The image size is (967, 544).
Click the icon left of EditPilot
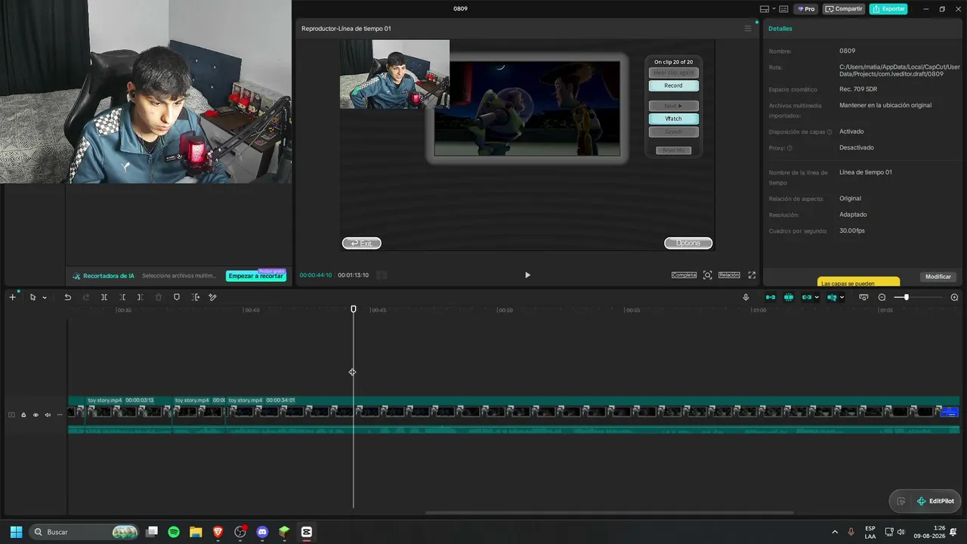click(901, 501)
